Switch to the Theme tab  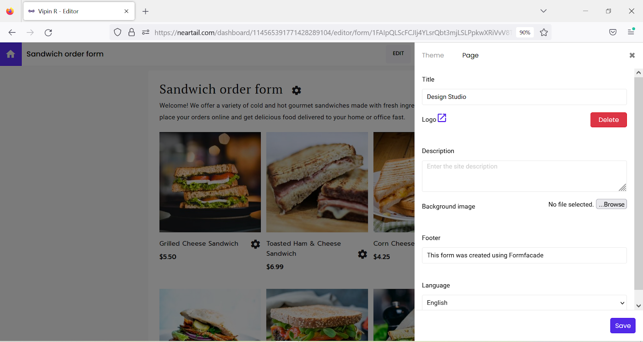[432, 55]
